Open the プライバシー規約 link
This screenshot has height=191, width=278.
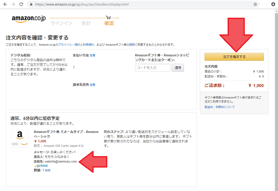[x=69, y=45]
